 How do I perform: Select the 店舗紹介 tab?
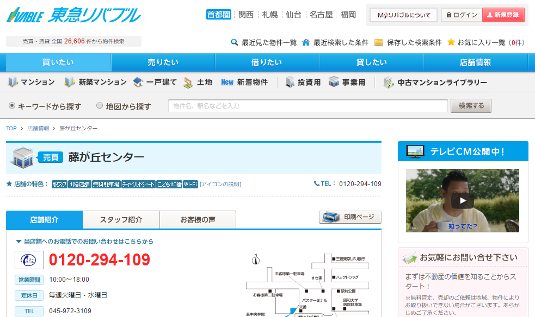pos(44,220)
